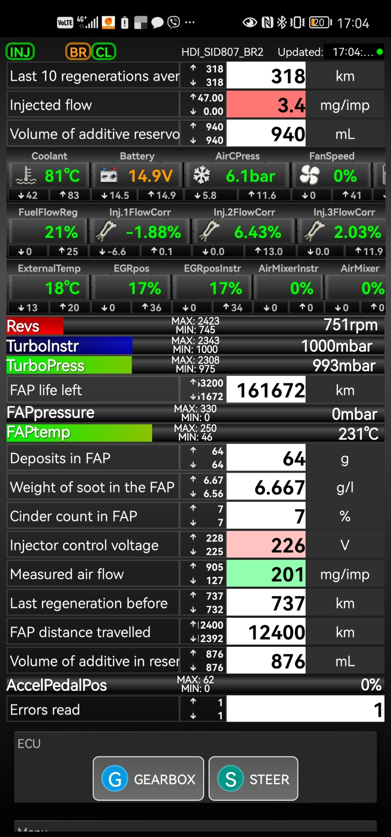
Task: Tap the battery level indicator
Action: 320,23
